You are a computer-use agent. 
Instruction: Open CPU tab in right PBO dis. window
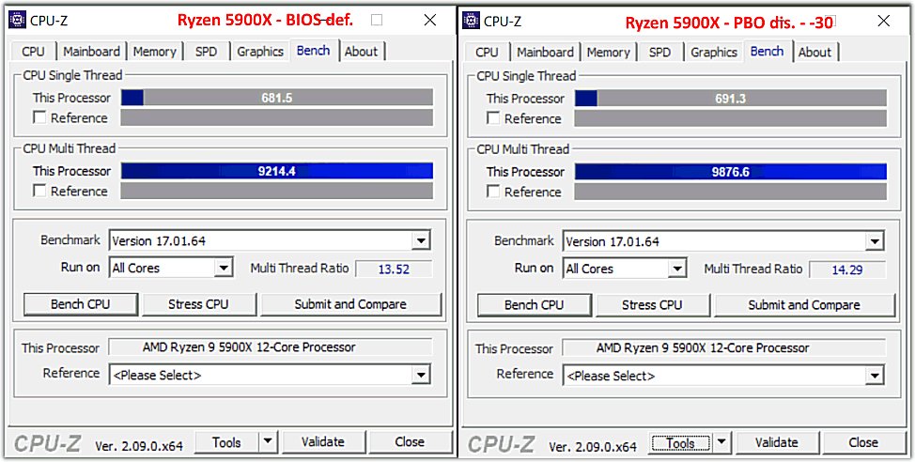tap(487, 52)
